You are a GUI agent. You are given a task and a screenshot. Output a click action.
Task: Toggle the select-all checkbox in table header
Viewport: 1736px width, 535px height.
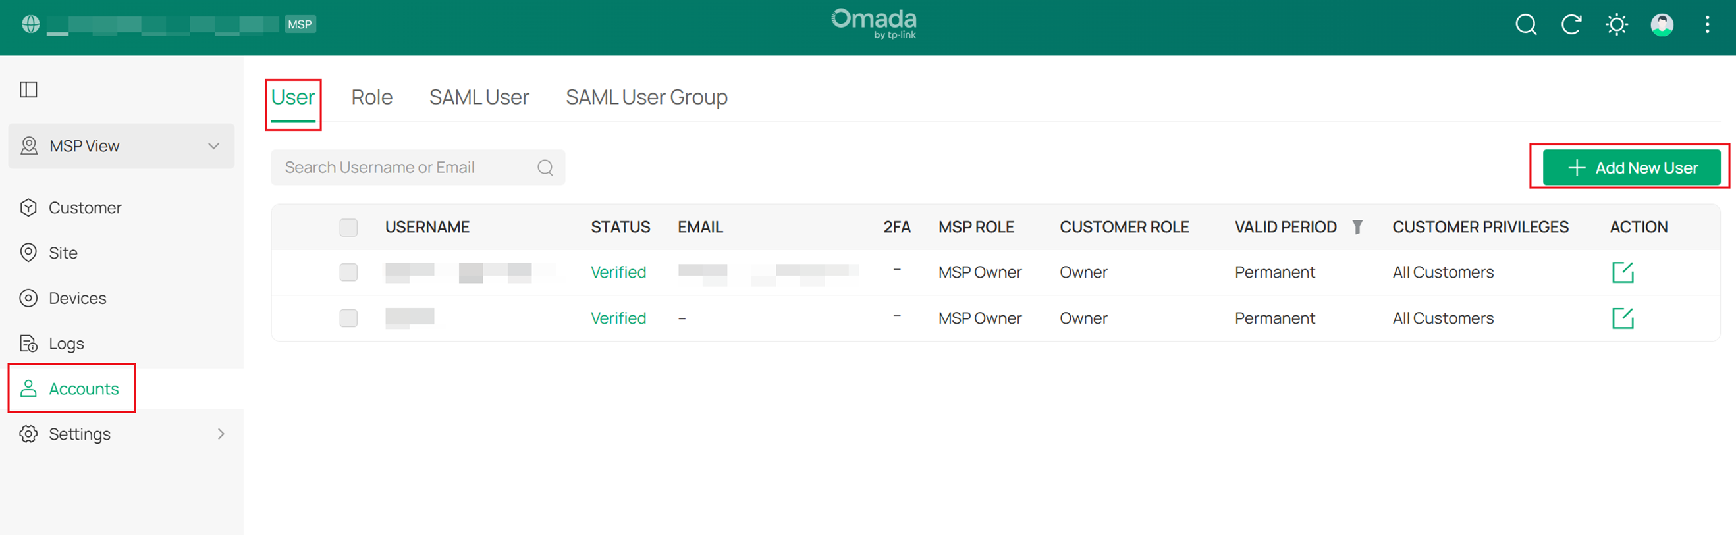coord(348,228)
